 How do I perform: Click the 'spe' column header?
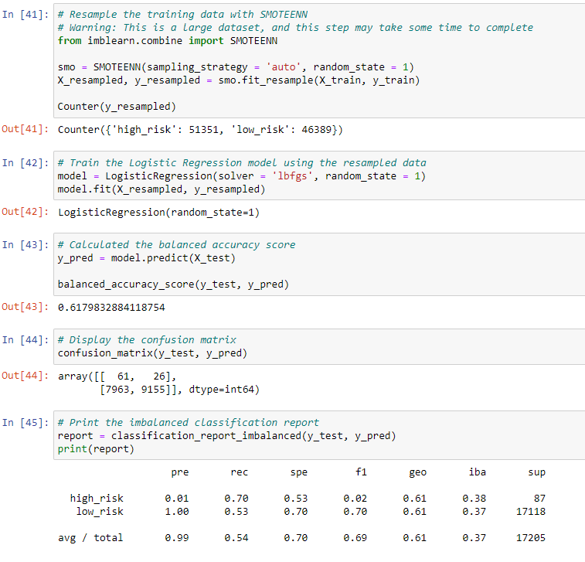pyautogui.click(x=299, y=472)
